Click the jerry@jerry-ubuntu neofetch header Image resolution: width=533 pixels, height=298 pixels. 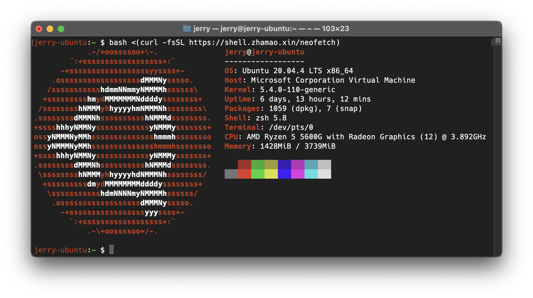[264, 52]
